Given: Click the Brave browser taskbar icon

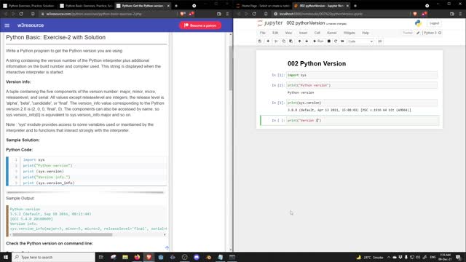Looking at the screenshot, I should (149, 257).
